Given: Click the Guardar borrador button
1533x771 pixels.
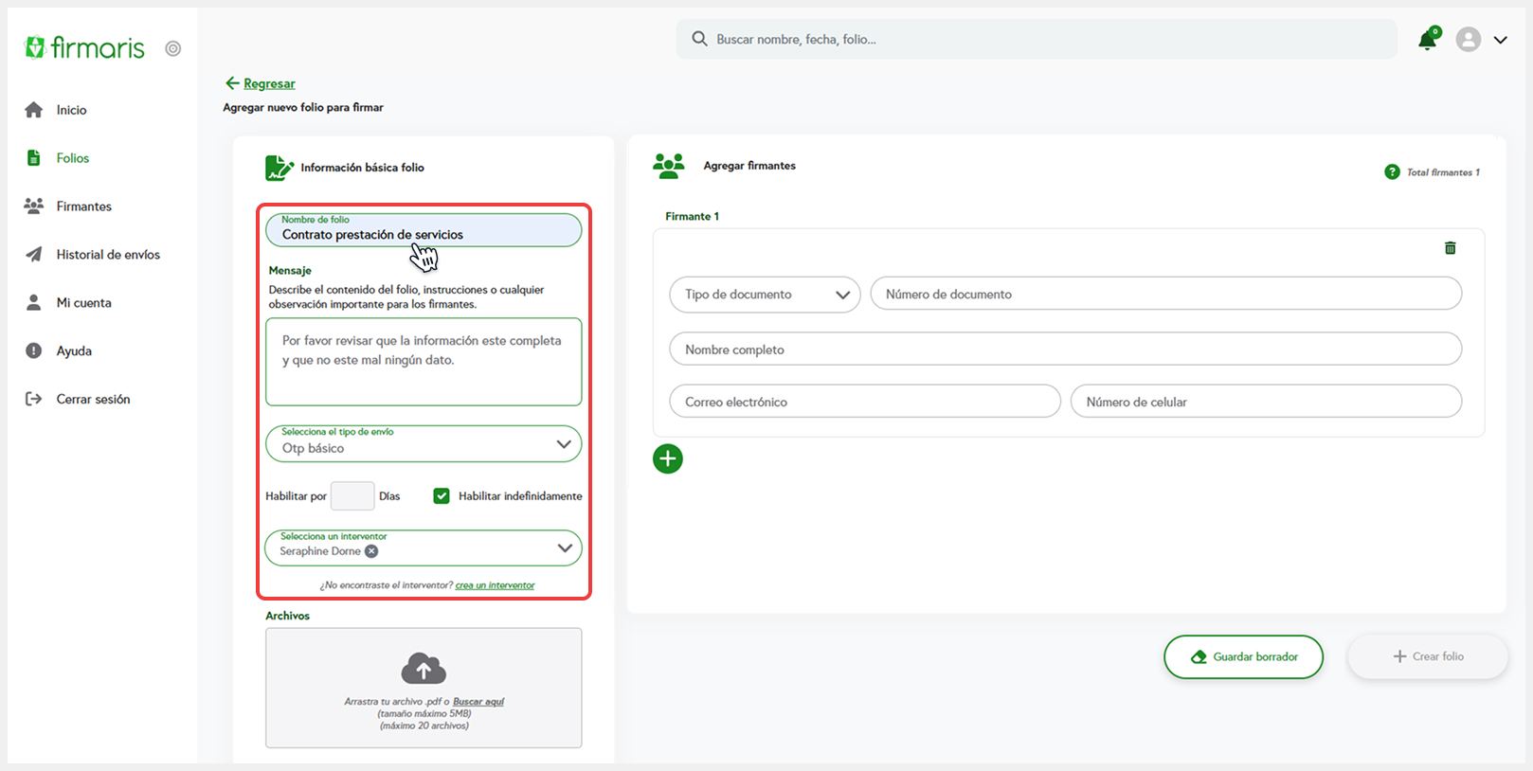Looking at the screenshot, I should click(1243, 656).
